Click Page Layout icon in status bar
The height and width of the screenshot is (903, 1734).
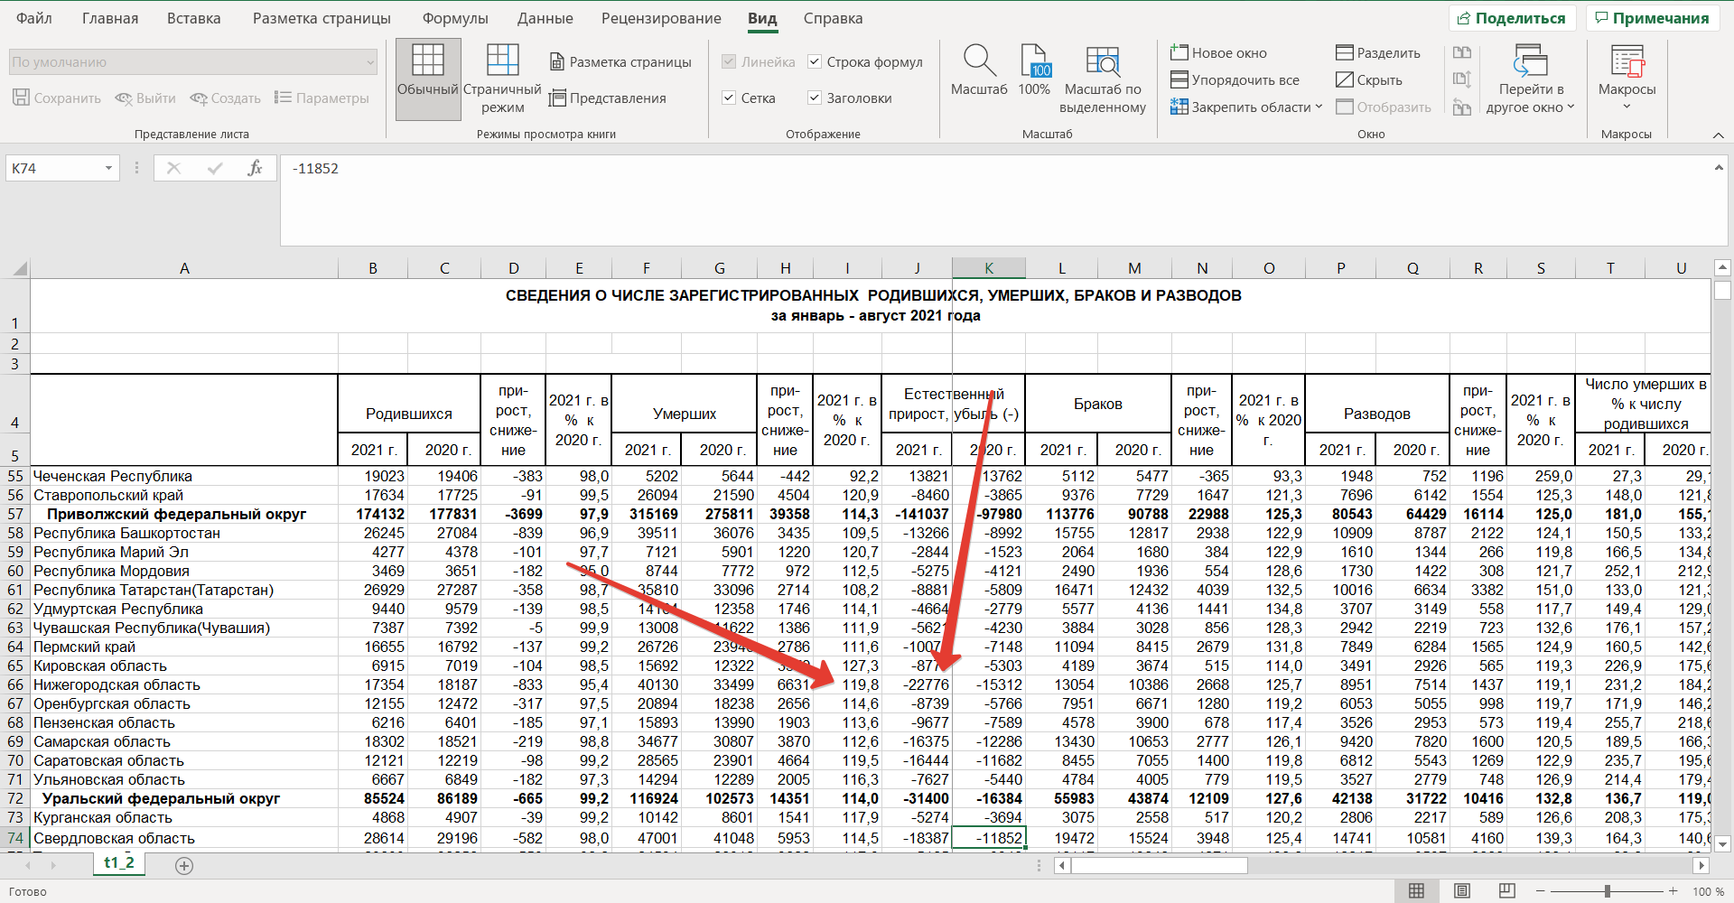pyautogui.click(x=1462, y=891)
